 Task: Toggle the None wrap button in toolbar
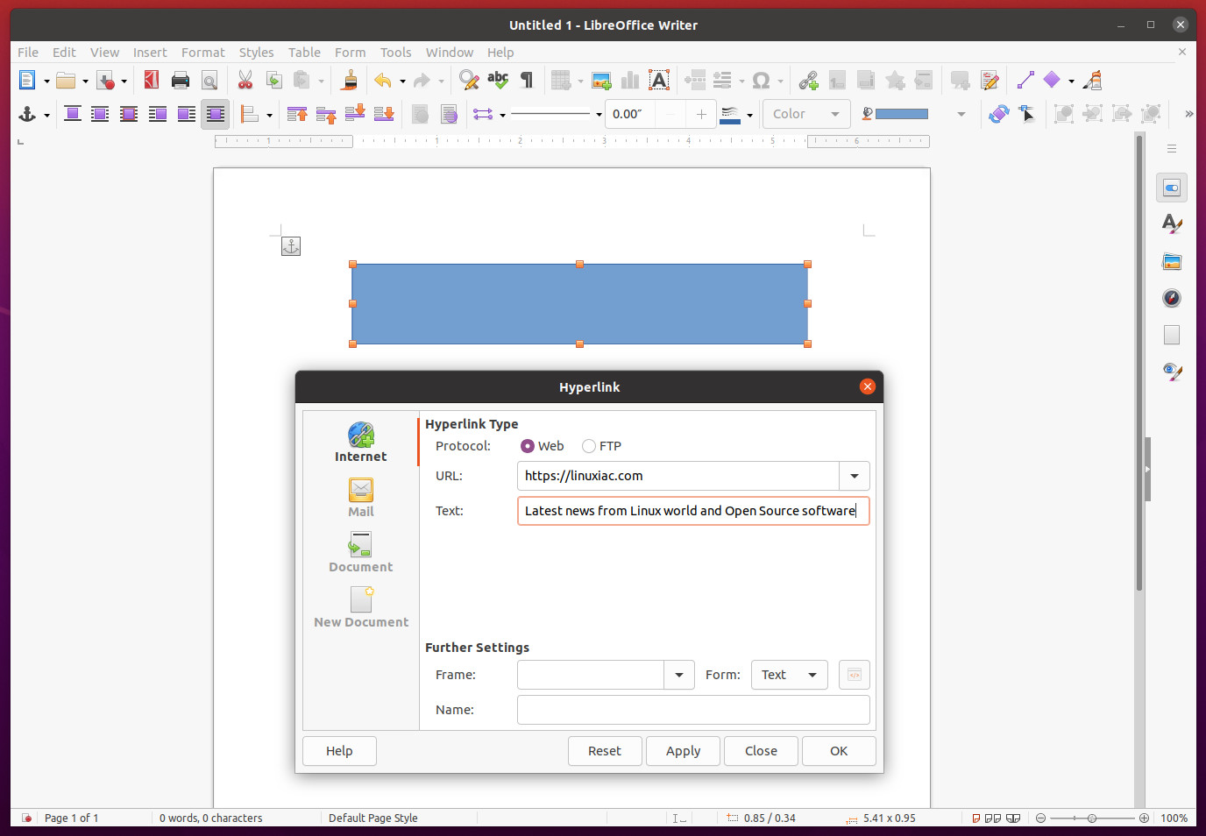tap(72, 114)
